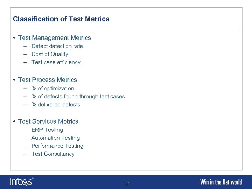Click the 'ERP Testing' sub-bullet
Screen dimensions: 252x189
pos(47,130)
